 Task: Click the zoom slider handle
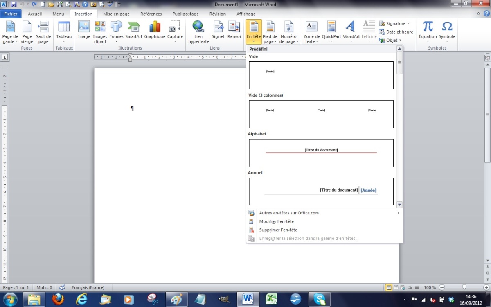(x=464, y=287)
